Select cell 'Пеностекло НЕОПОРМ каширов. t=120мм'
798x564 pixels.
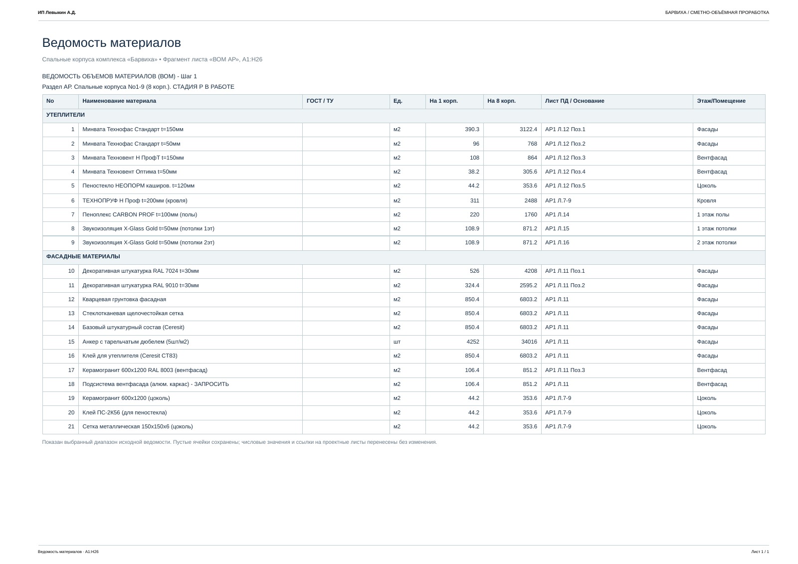point(190,187)
